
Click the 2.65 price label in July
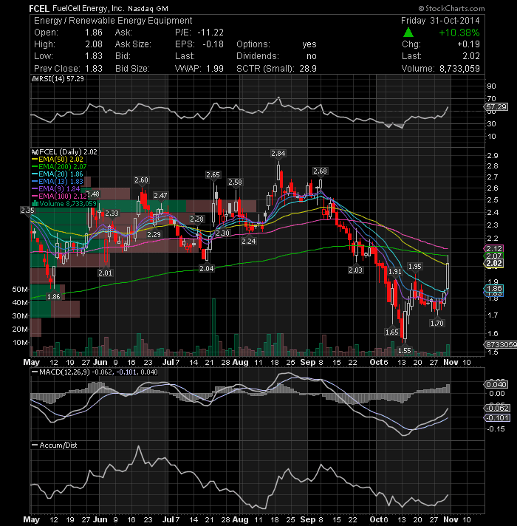pos(213,175)
